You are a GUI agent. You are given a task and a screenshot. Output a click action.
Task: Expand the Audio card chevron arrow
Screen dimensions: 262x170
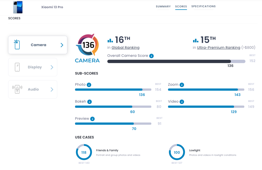pos(52,90)
